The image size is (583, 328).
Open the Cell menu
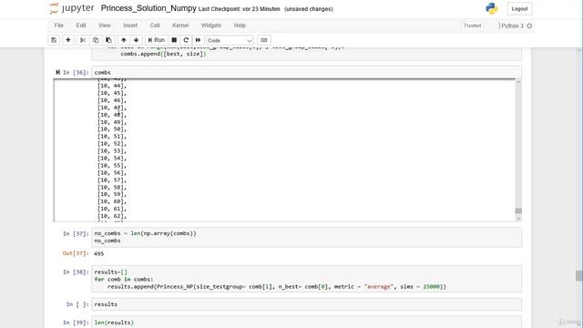pyautogui.click(x=155, y=26)
